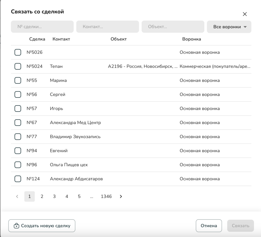This screenshot has height=237, width=261.
Task: Click the briefcase icon on create deal button
Action: pos(16,226)
